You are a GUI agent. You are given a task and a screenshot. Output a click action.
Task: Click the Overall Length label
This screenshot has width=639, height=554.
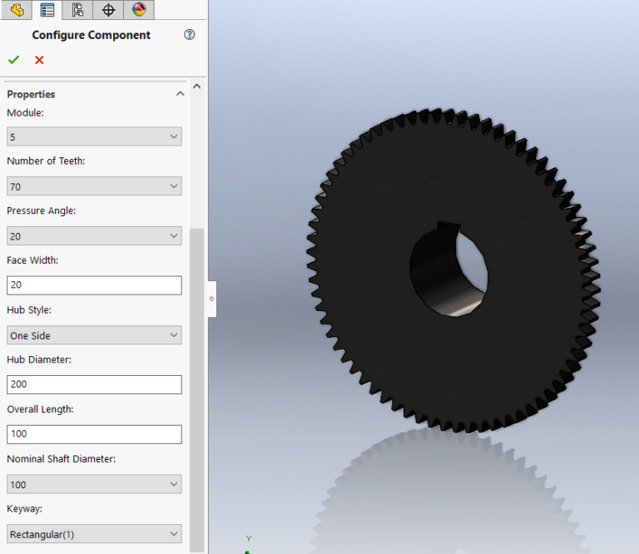tap(40, 409)
